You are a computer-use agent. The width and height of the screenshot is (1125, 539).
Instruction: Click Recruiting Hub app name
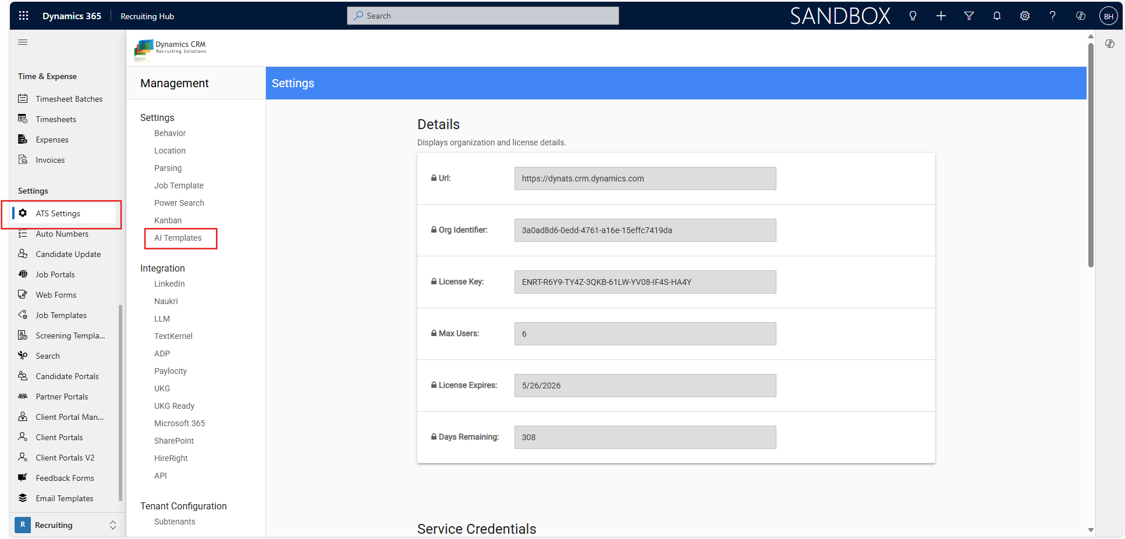coord(147,16)
